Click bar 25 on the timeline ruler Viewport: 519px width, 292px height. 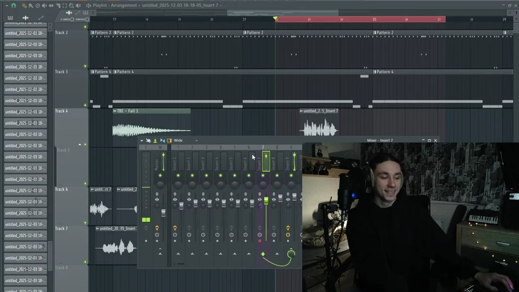tap(374, 19)
